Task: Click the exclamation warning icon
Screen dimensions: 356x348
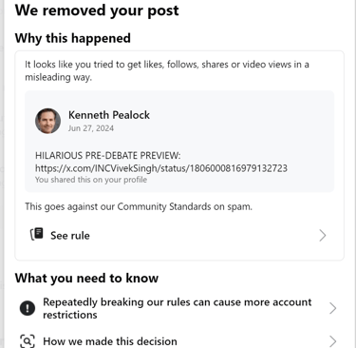Action: 28,308
